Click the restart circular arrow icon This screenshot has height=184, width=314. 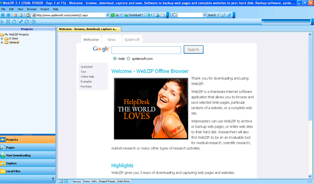point(14,22)
